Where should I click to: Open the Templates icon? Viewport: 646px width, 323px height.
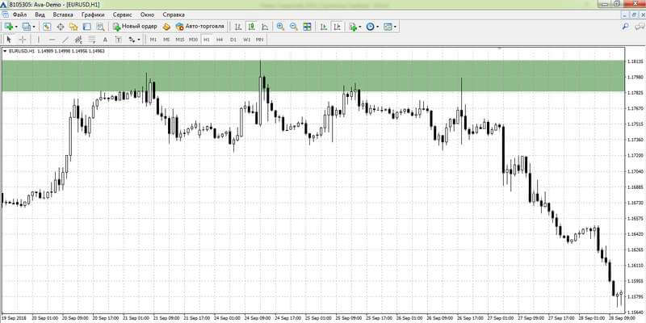point(388,27)
